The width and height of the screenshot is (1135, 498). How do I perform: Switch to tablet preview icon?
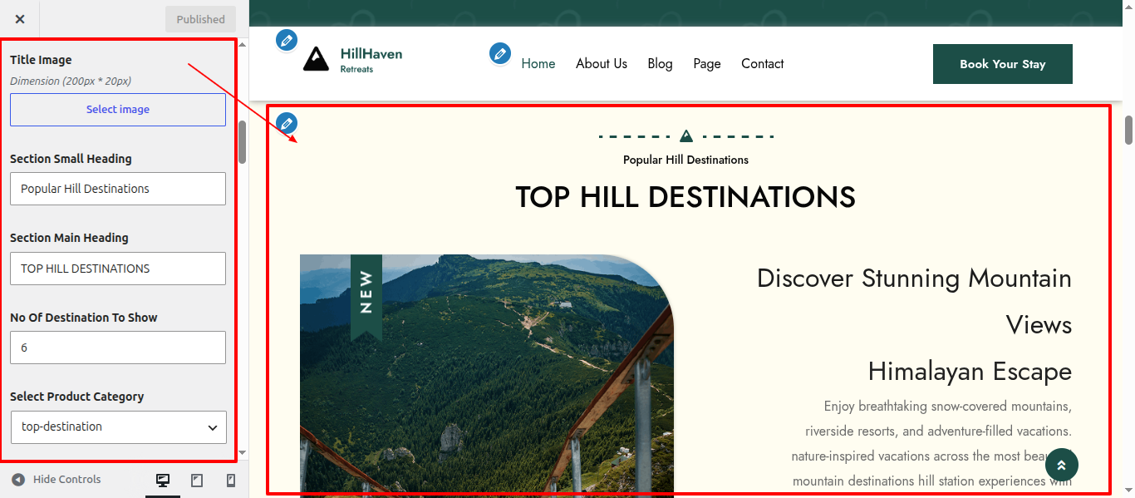click(x=197, y=481)
